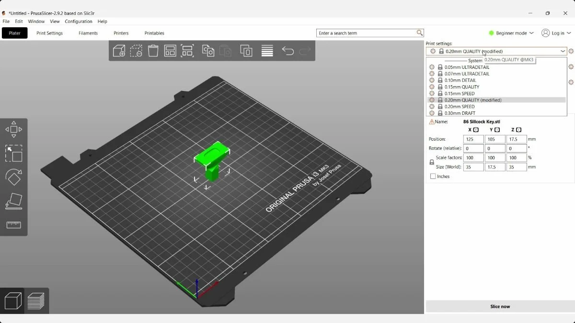Click the Slice now button
Viewport: 575px width, 323px height.
(500, 306)
